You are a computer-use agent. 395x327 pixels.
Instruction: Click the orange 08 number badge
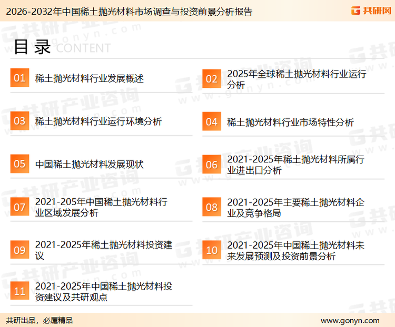tap(212, 207)
